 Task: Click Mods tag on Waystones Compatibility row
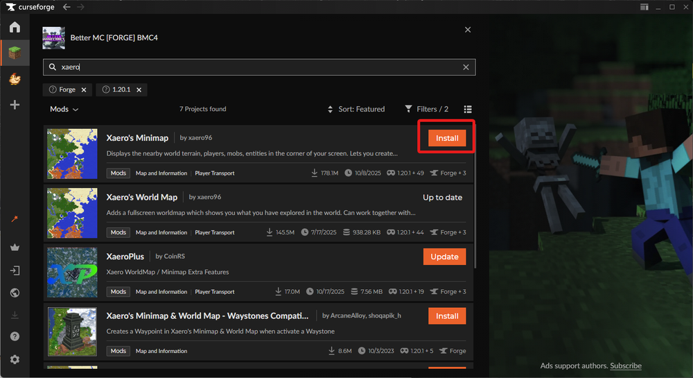click(x=118, y=350)
